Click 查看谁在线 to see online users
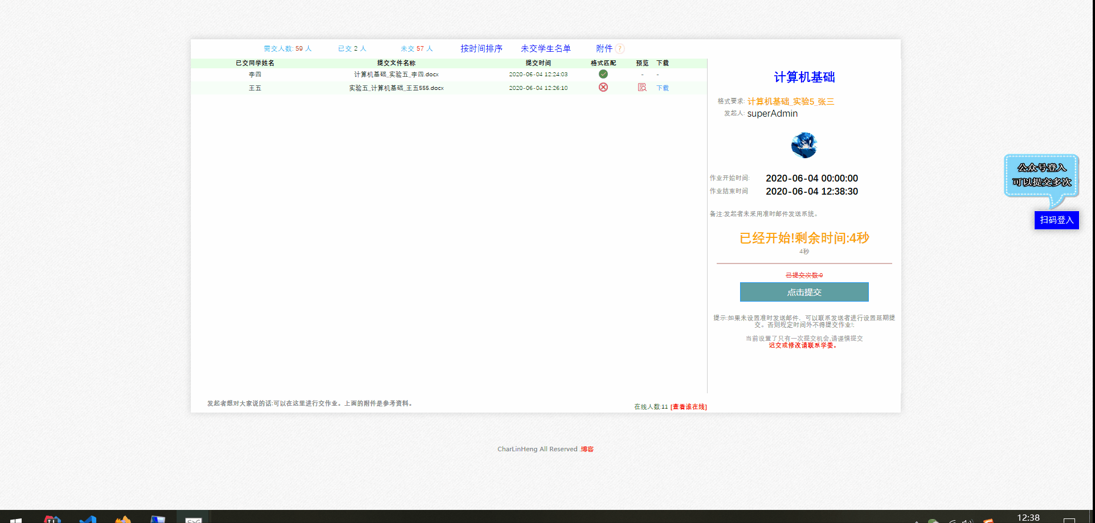1095x523 pixels. tap(688, 406)
